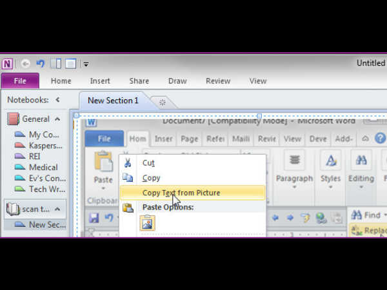
Task: Click the Paste Options picture icon
Action: pos(147,223)
